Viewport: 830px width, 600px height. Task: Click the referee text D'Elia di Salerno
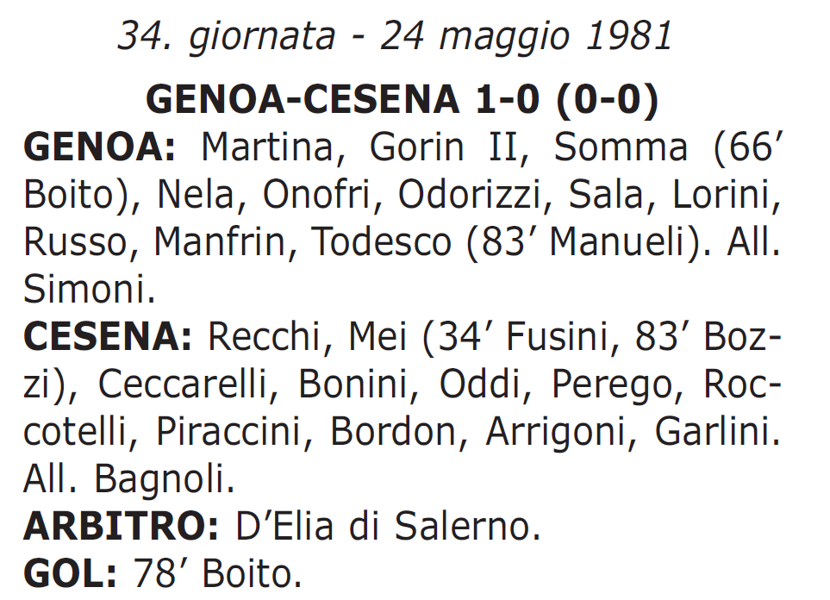click(388, 527)
